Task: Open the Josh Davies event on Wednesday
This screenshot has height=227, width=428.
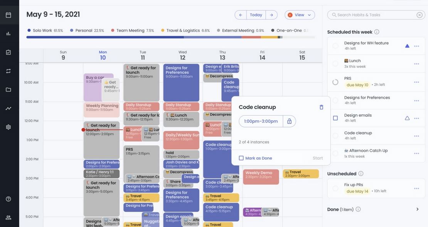Action: pyautogui.click(x=181, y=164)
